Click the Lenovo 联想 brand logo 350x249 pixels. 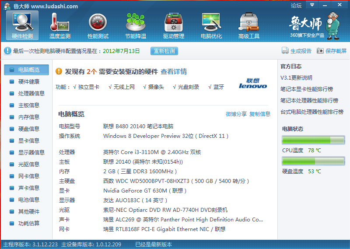tap(253, 83)
